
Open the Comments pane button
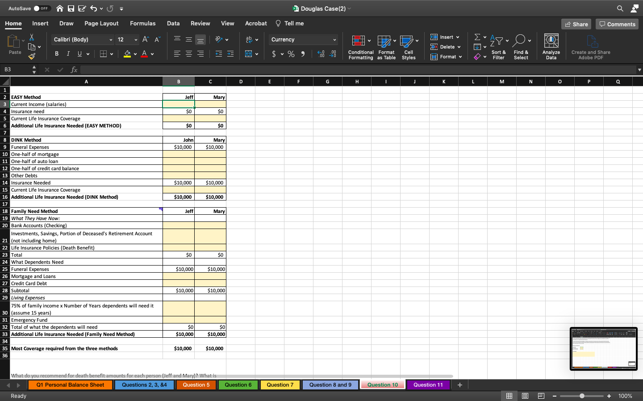click(x=617, y=24)
